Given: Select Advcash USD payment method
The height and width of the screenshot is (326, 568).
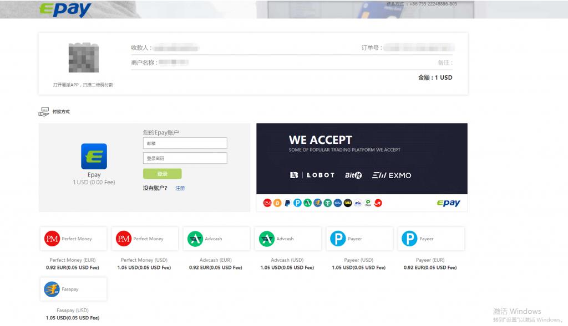Looking at the screenshot, I should click(288, 239).
